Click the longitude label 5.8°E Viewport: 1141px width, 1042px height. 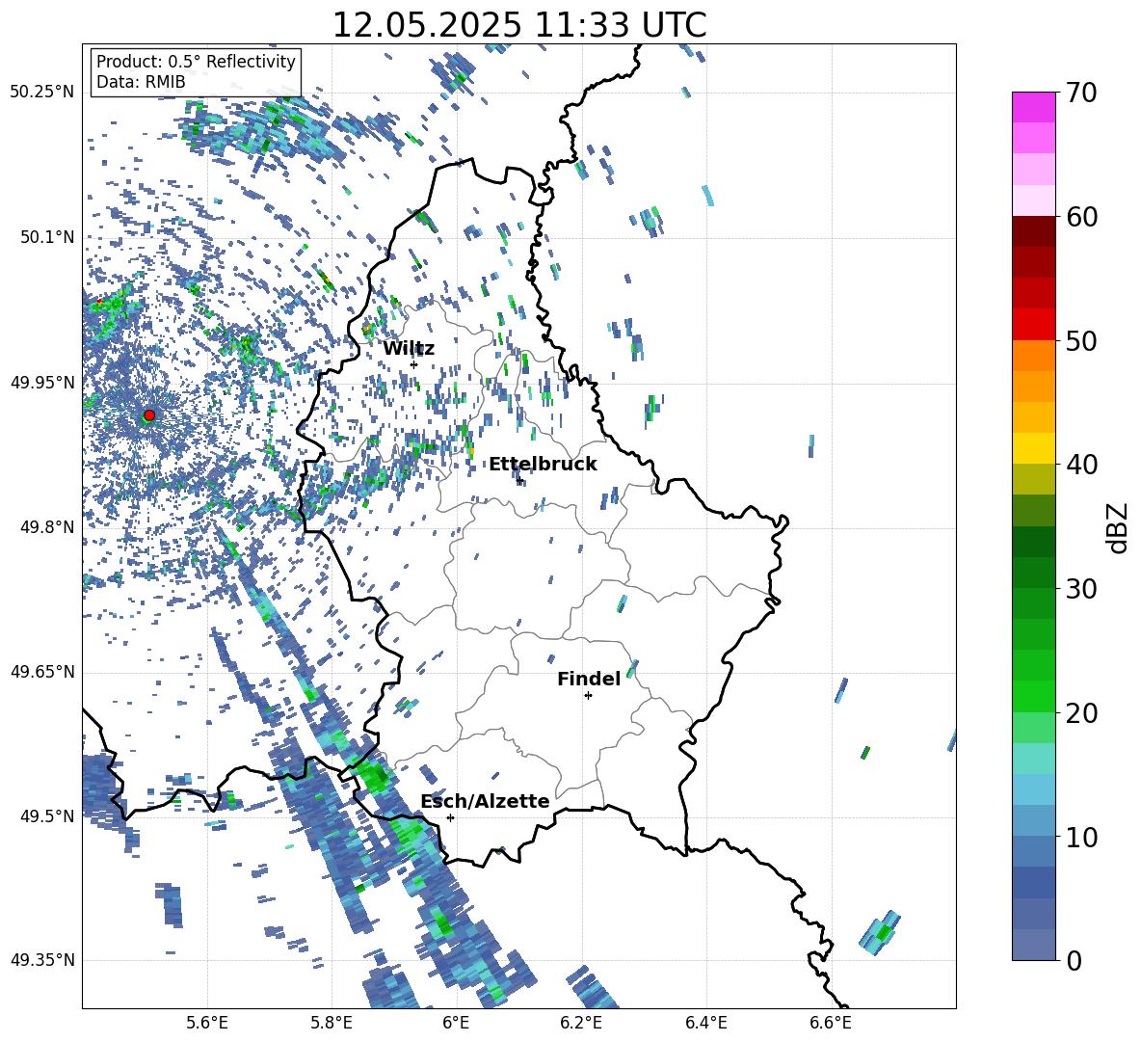(x=332, y=1023)
